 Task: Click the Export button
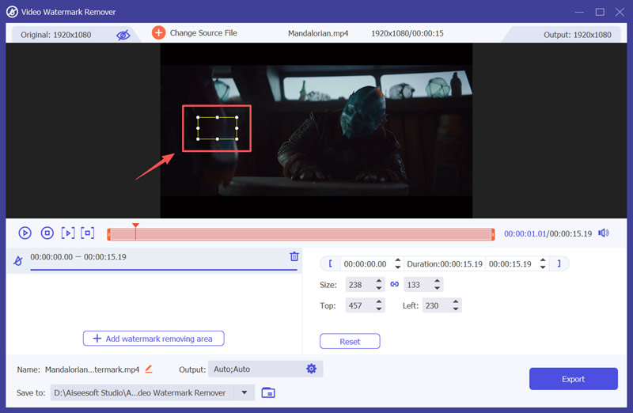pos(573,379)
